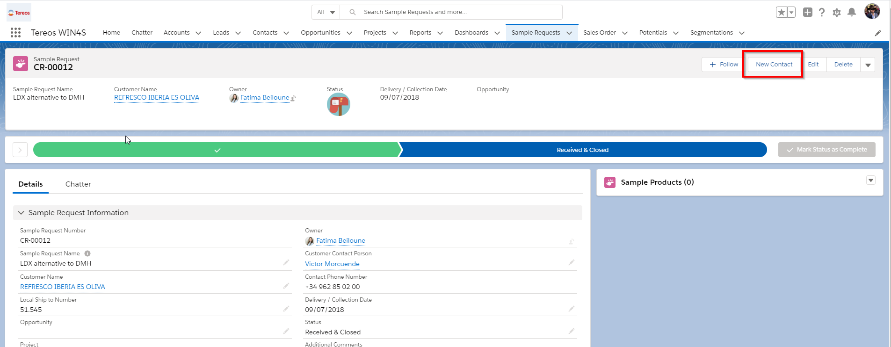Open the Help question mark icon
This screenshot has width=891, height=347.
[822, 12]
